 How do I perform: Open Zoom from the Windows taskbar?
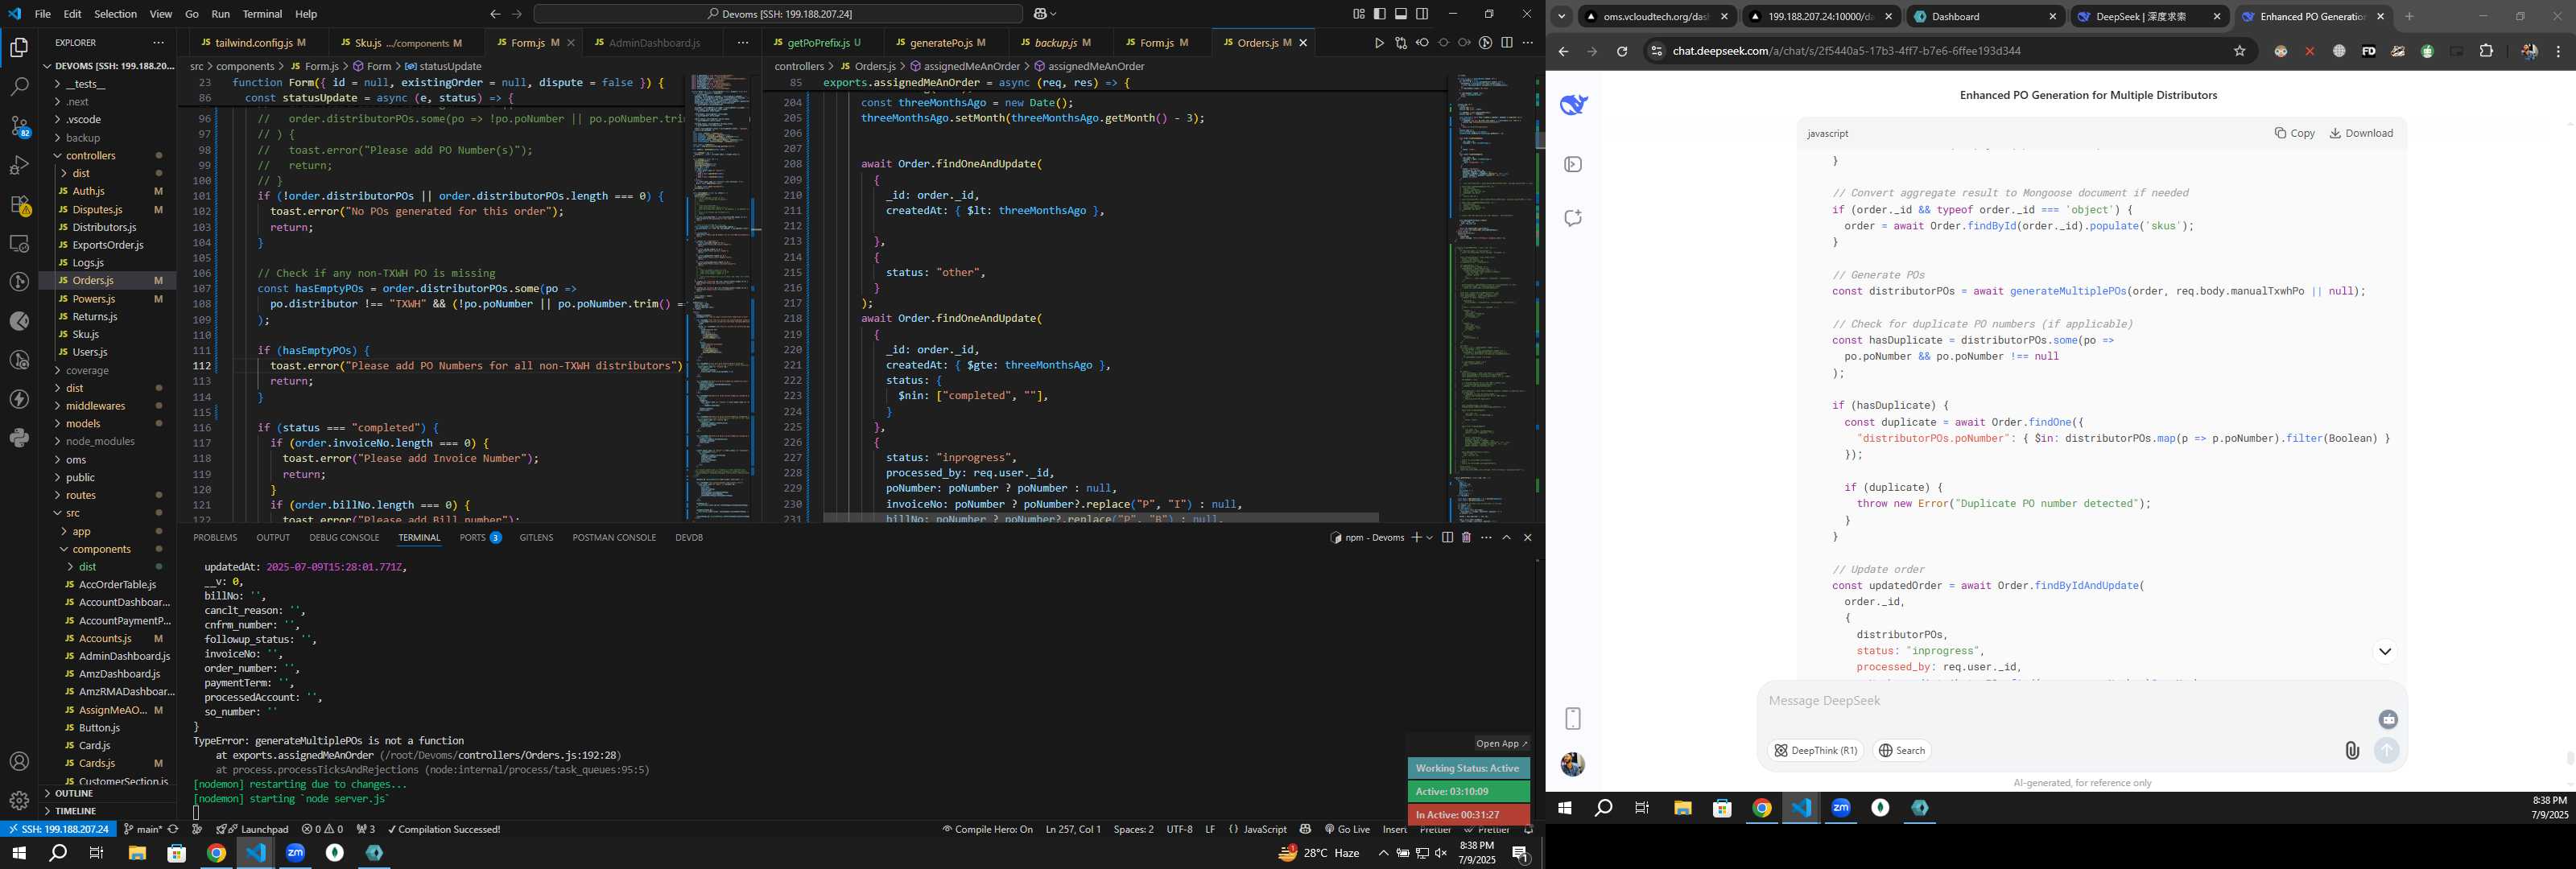coord(295,853)
